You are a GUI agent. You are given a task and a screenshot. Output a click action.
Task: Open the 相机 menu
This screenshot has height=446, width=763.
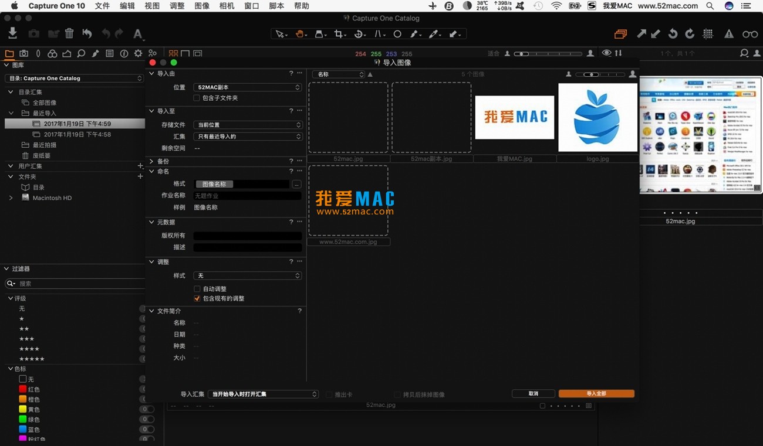(x=227, y=6)
